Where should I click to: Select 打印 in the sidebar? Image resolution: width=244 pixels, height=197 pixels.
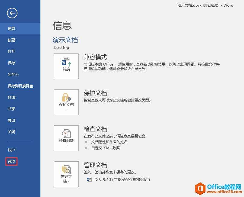tap(11, 97)
